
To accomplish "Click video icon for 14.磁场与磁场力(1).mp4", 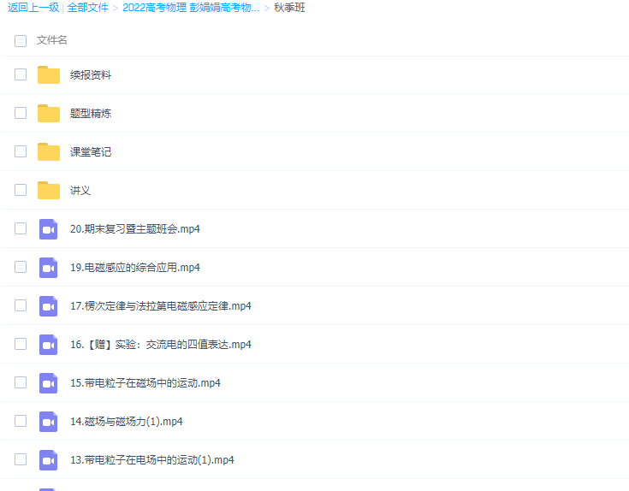I will point(49,422).
